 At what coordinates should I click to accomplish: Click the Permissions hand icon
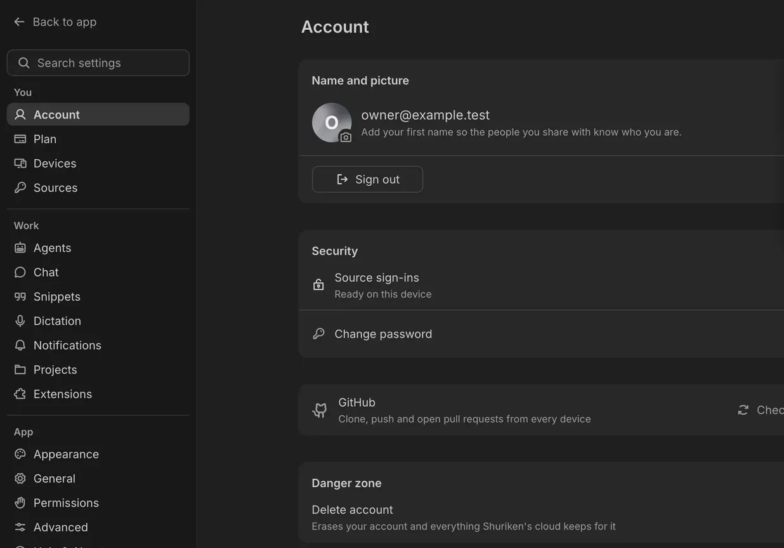pos(20,503)
